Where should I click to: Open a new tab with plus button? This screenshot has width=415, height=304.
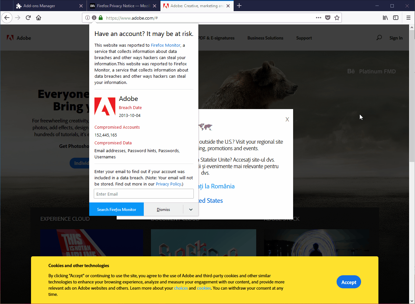(239, 6)
